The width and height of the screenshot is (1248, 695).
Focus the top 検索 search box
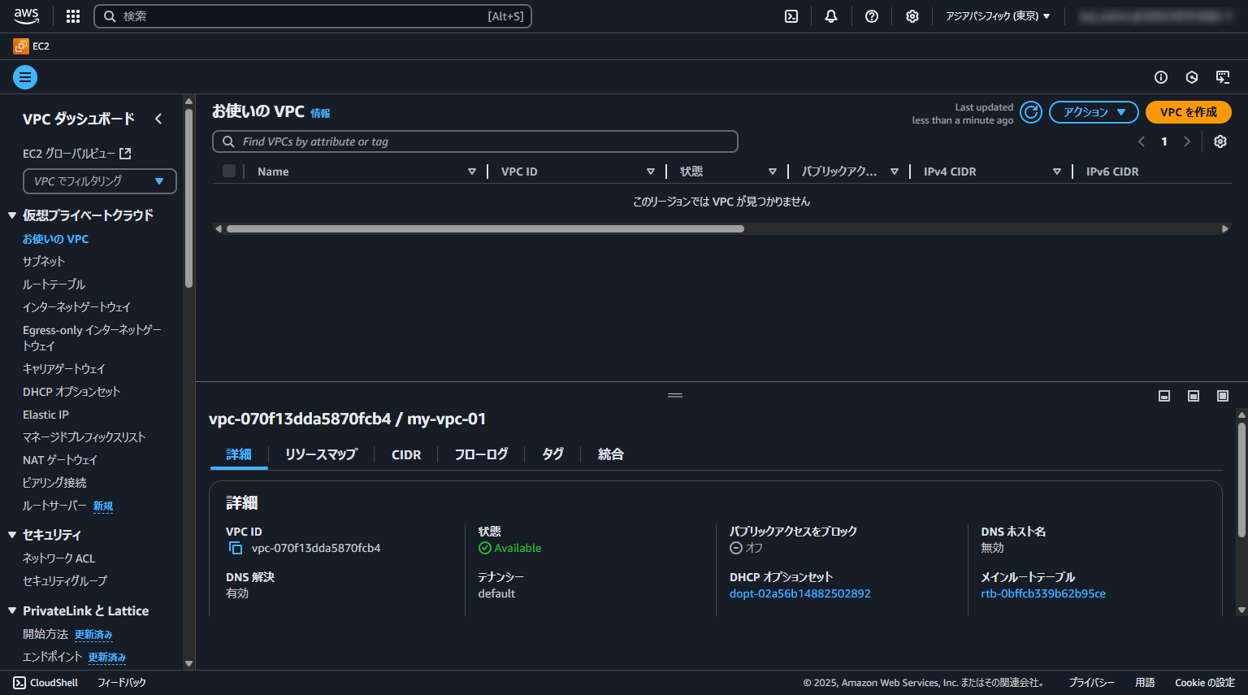point(313,16)
